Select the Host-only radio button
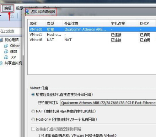The width and height of the screenshot is (156, 137). [33, 119]
